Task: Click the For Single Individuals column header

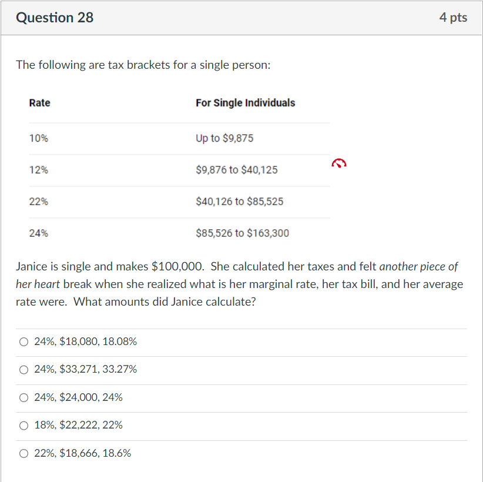Action: coord(246,103)
